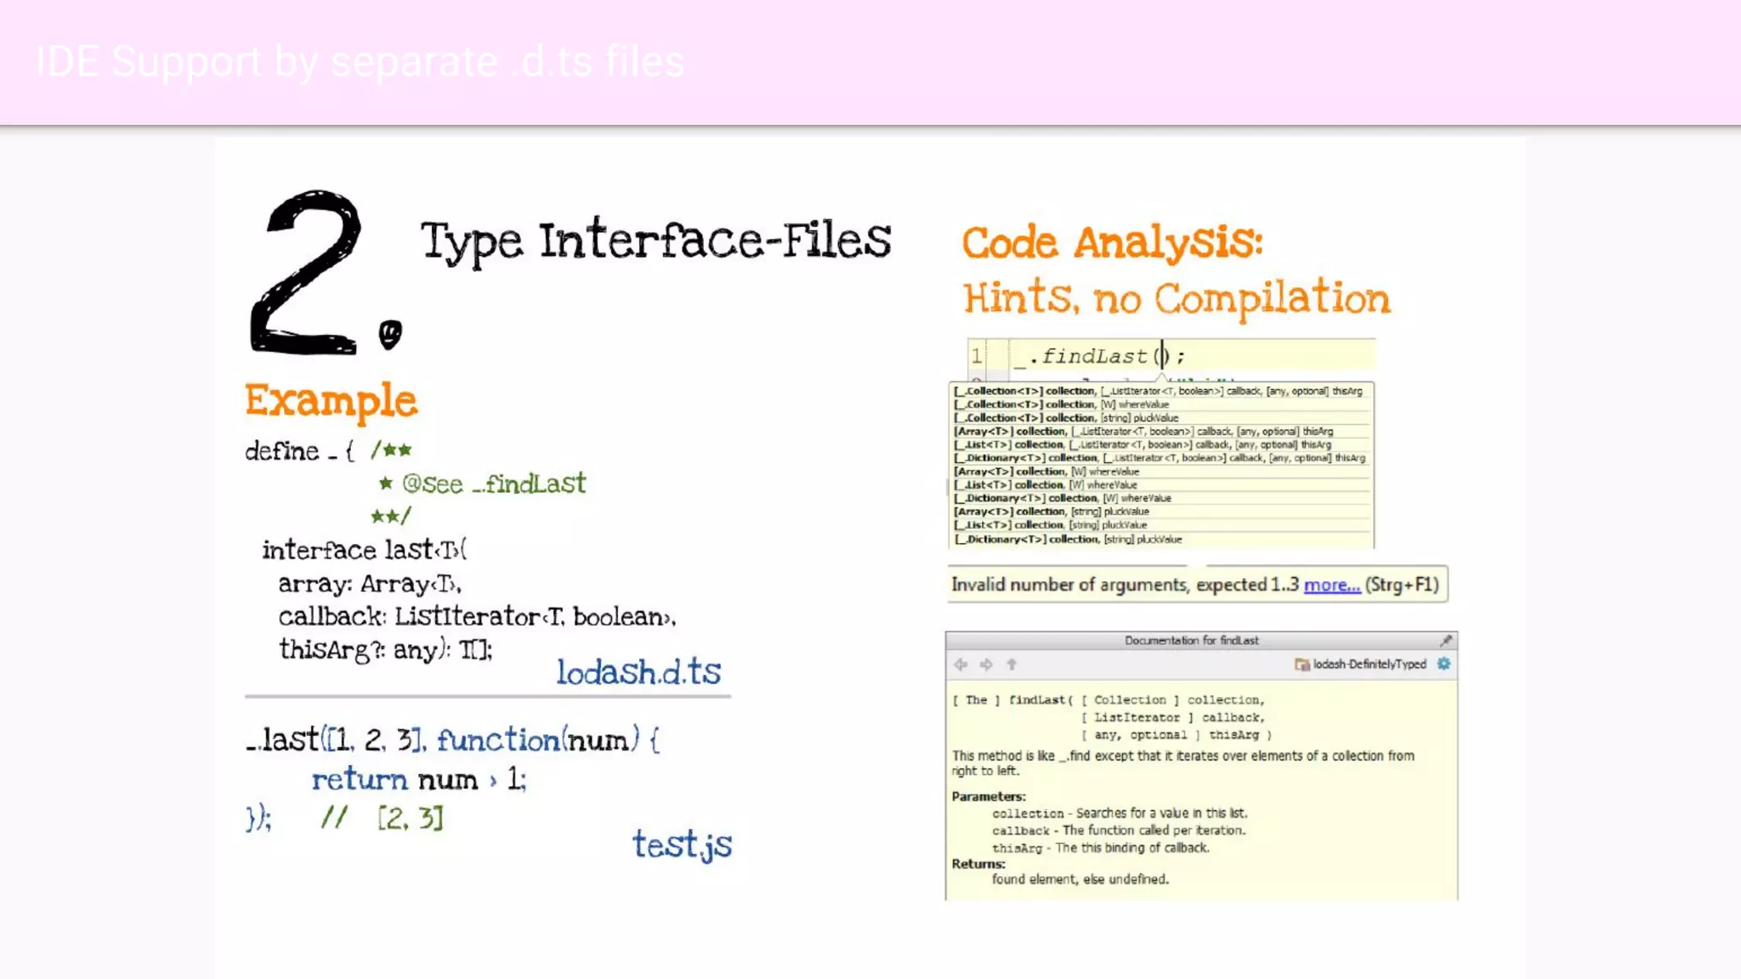The width and height of the screenshot is (1741, 979).
Task: Select first [_.Collection<T>] callback signature row
Action: (1161, 391)
